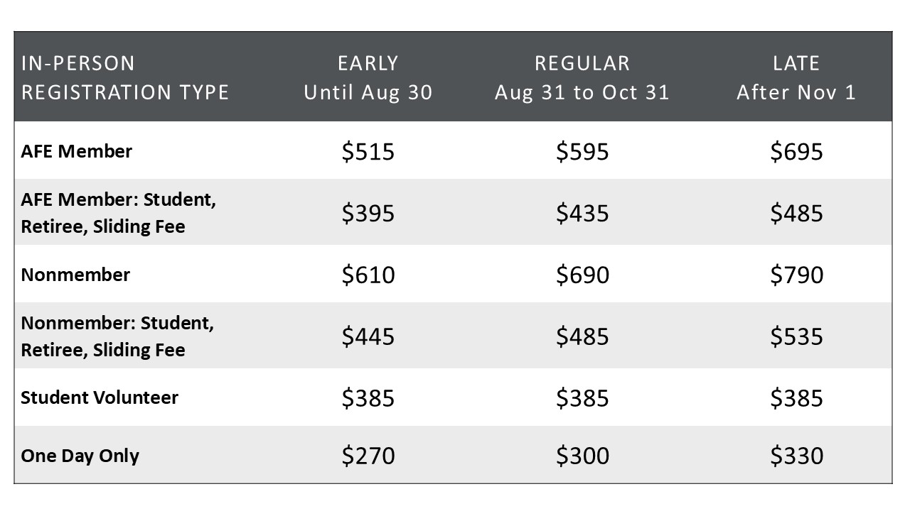Click the $330 late One Day price

point(796,455)
